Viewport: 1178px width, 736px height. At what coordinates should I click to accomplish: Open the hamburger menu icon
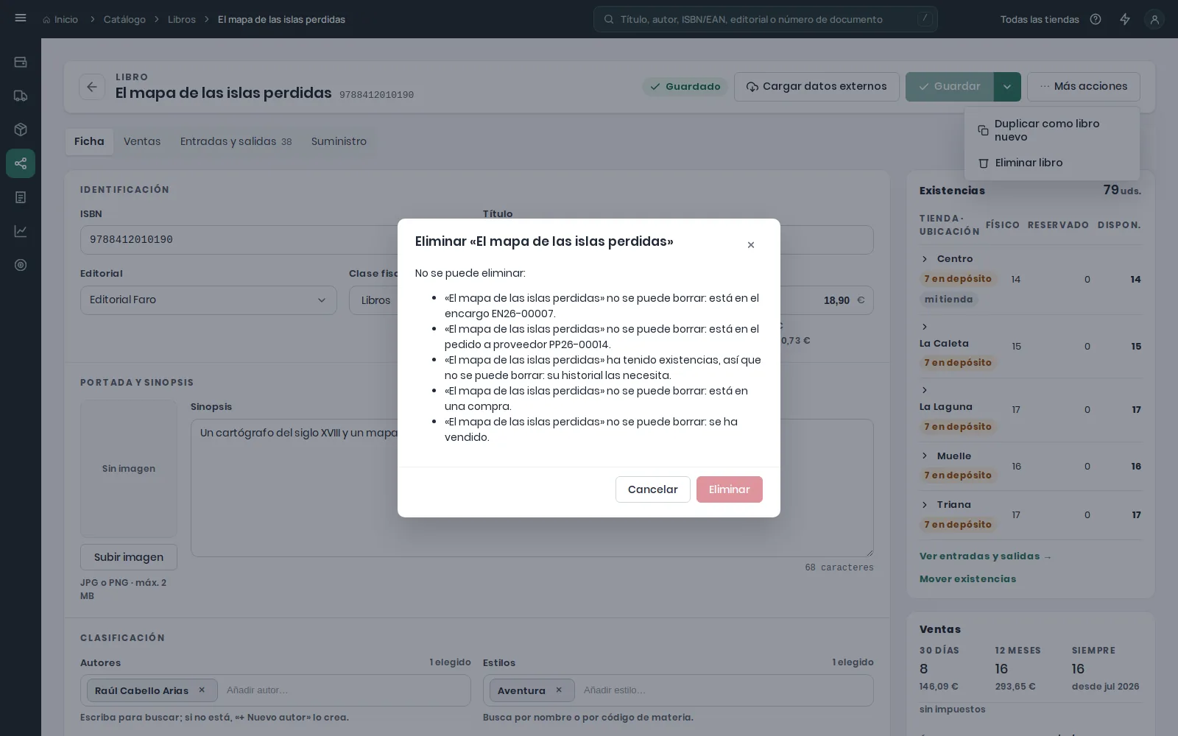pos(21,18)
